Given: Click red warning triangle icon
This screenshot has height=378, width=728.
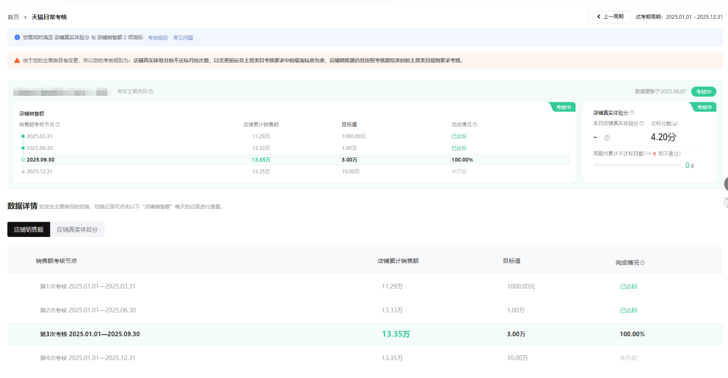Looking at the screenshot, I should coord(17,60).
